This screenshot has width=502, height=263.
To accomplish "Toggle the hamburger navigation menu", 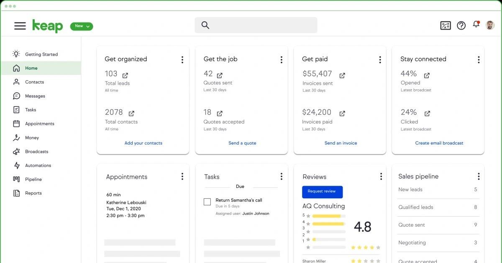I will click(20, 25).
